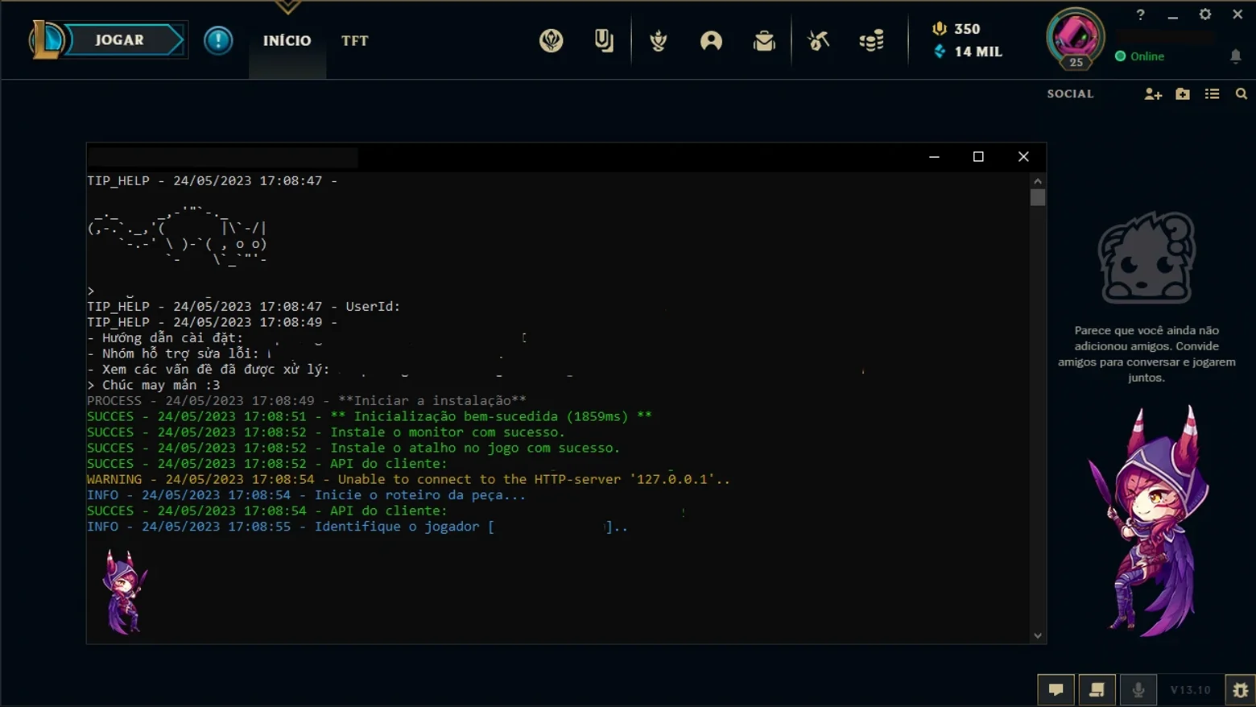1256x707 pixels.
Task: Click the 'Identifique o jogador' INFO line
Action: click(x=357, y=527)
